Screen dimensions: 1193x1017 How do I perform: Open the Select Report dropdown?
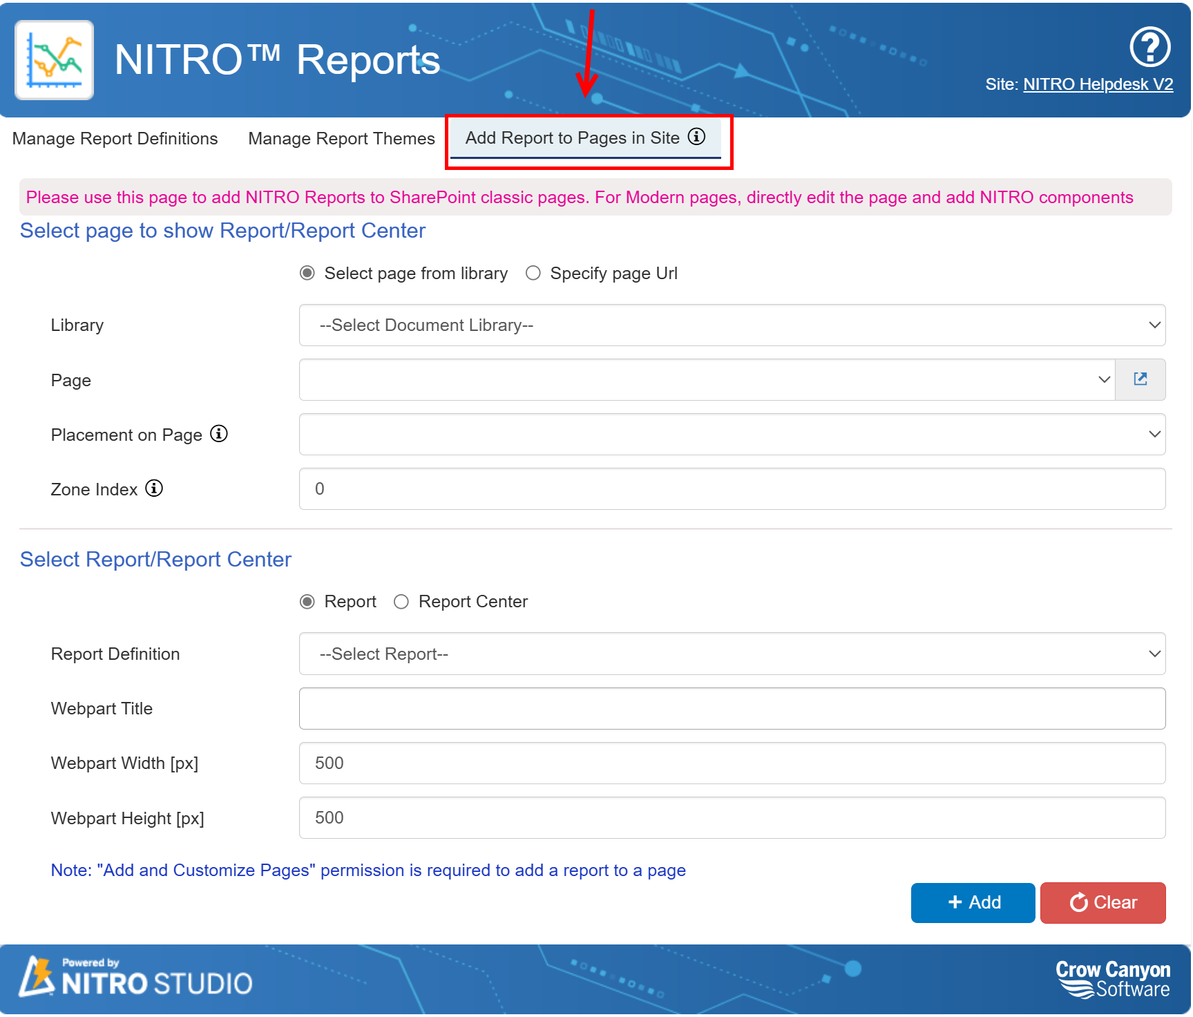point(732,654)
